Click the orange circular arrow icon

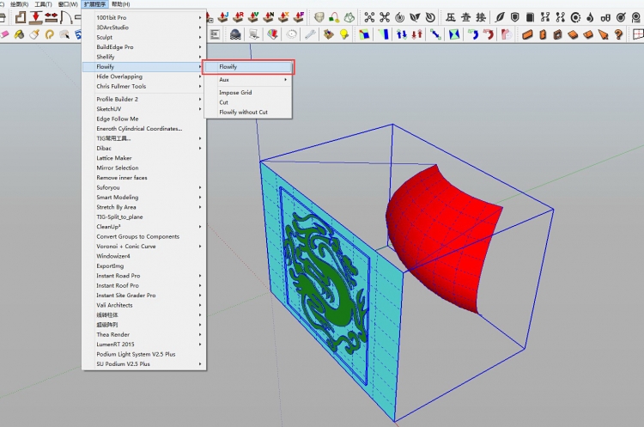[50, 34]
